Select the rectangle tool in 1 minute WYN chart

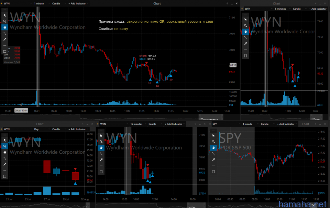pos(4,51)
